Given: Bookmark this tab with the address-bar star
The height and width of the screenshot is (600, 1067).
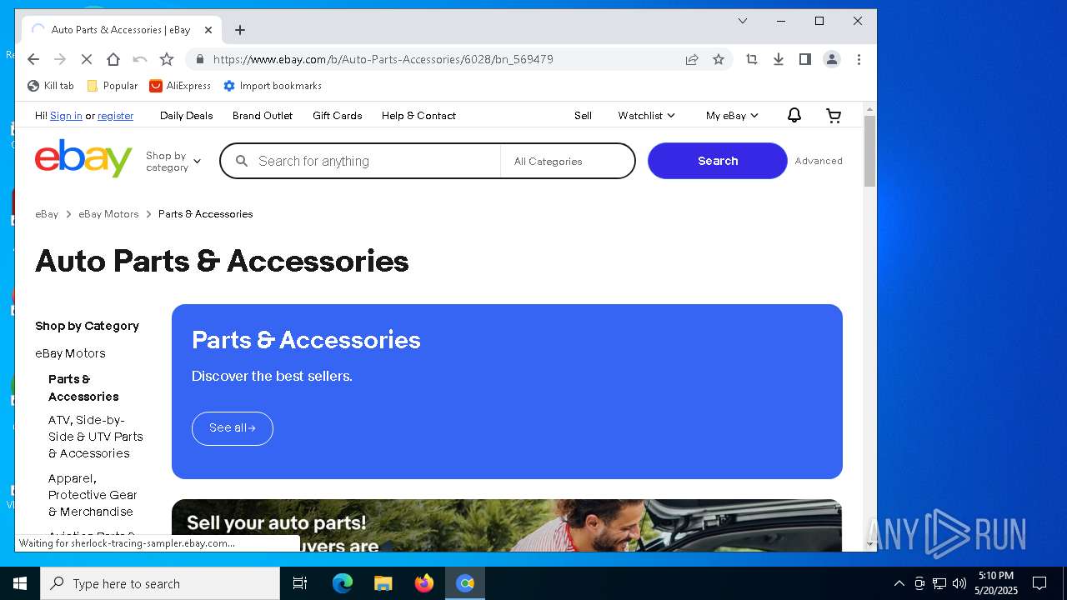Looking at the screenshot, I should click(x=719, y=59).
